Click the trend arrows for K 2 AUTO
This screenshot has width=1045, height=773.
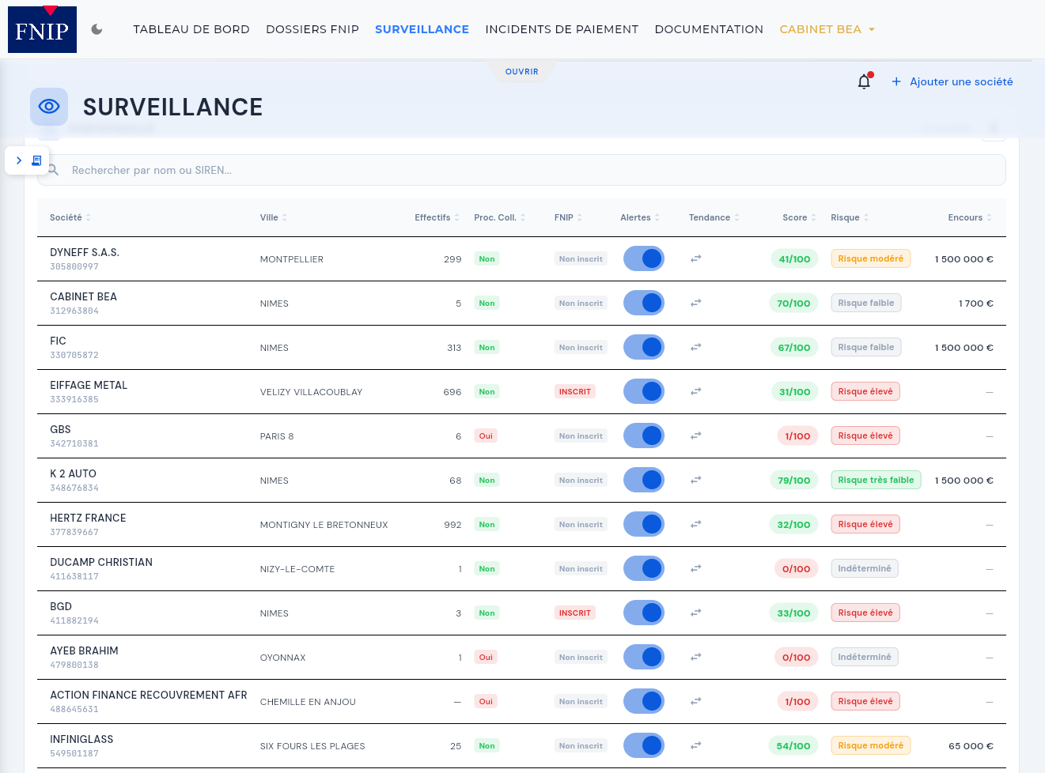tap(696, 480)
